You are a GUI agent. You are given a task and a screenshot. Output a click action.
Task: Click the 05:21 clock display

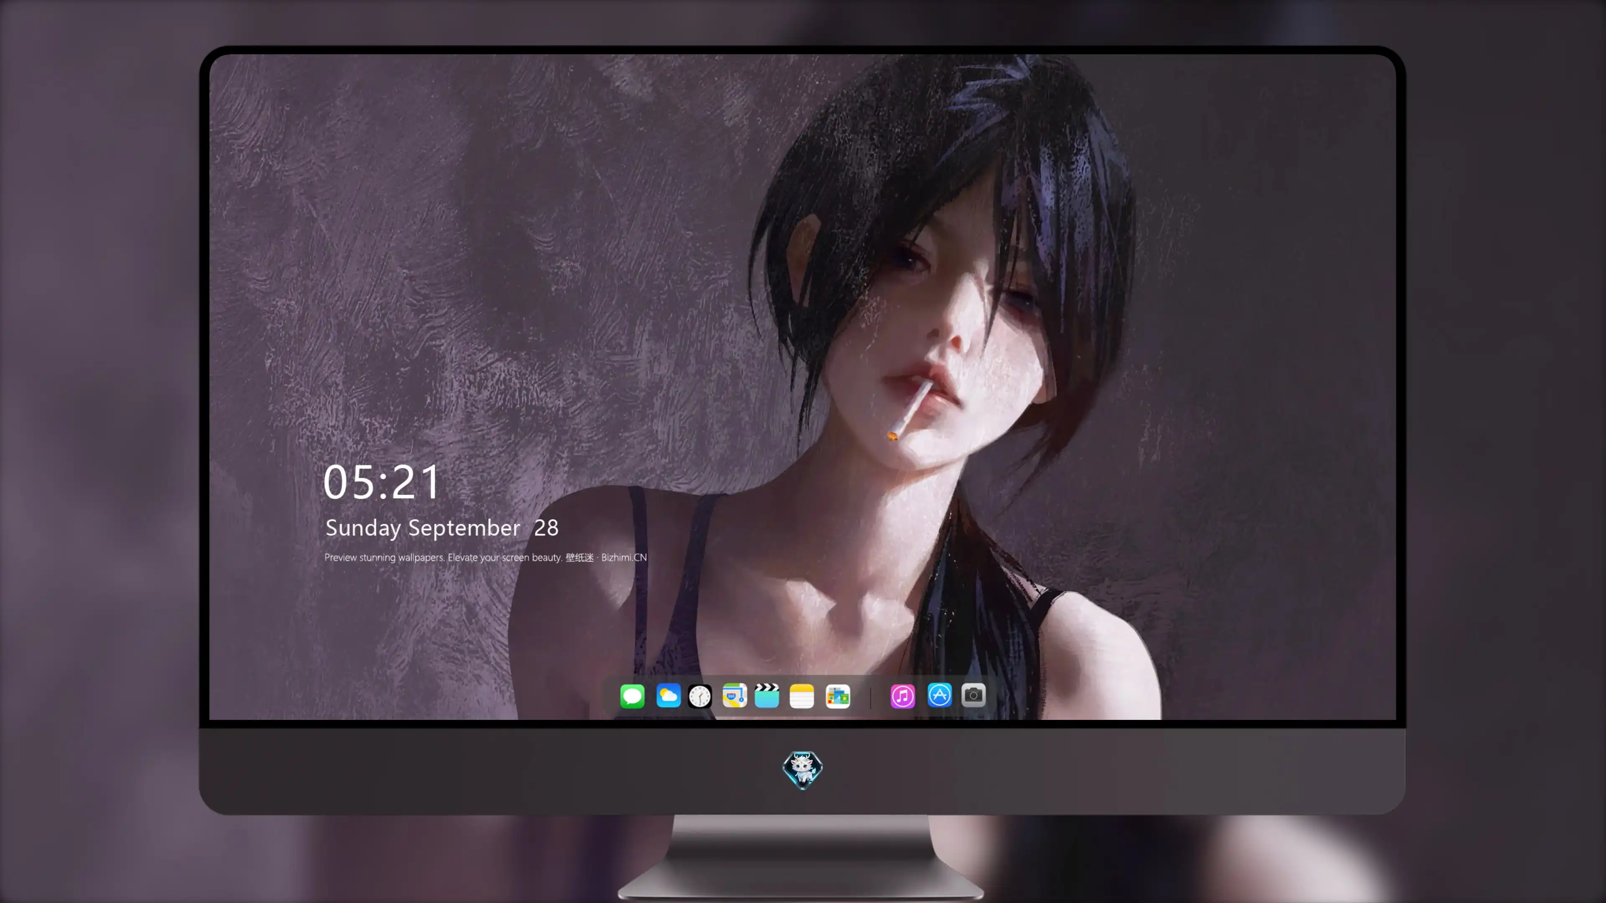click(x=381, y=482)
